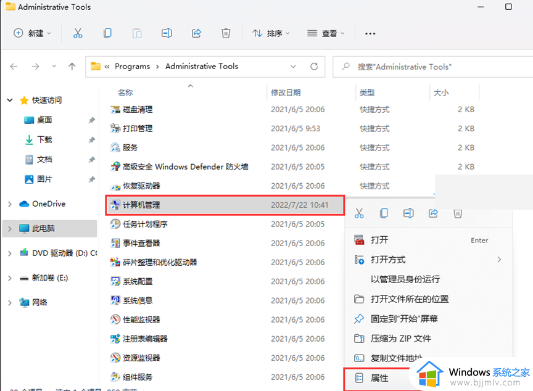Click the Cut icon in the top toolbar
This screenshot has width=533, height=391.
(x=78, y=33)
